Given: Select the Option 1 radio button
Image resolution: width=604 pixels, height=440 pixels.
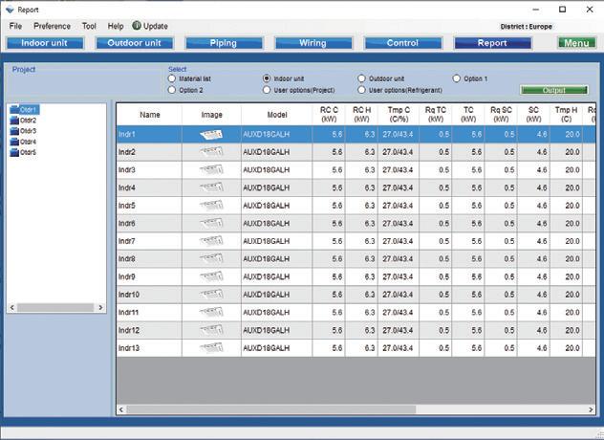Looking at the screenshot, I should pos(457,78).
